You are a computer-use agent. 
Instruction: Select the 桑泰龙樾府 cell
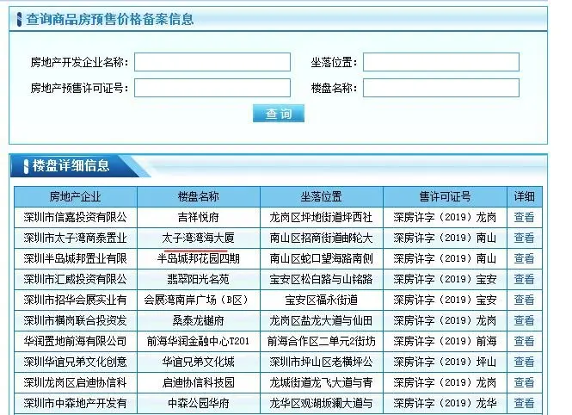199,321
